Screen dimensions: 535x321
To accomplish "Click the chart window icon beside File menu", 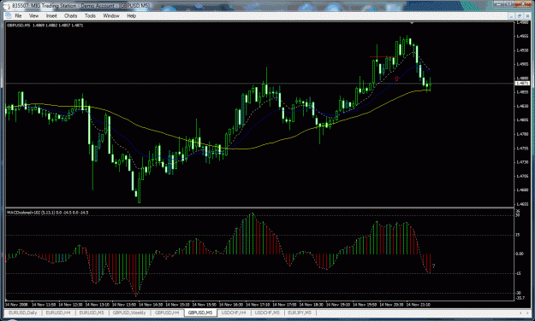I will point(9,15).
